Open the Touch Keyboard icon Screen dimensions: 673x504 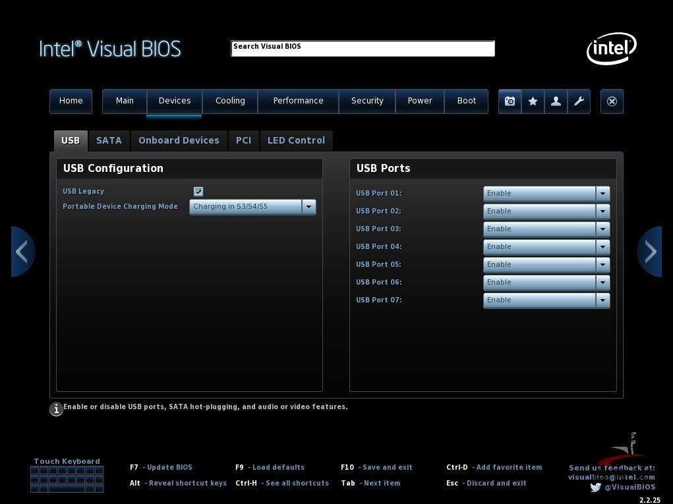tap(67, 479)
